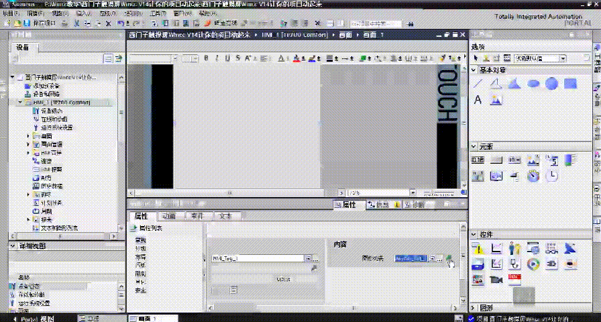Expand the 画面 folder in project tree
Screen dimensions: 601x322
click(28, 136)
